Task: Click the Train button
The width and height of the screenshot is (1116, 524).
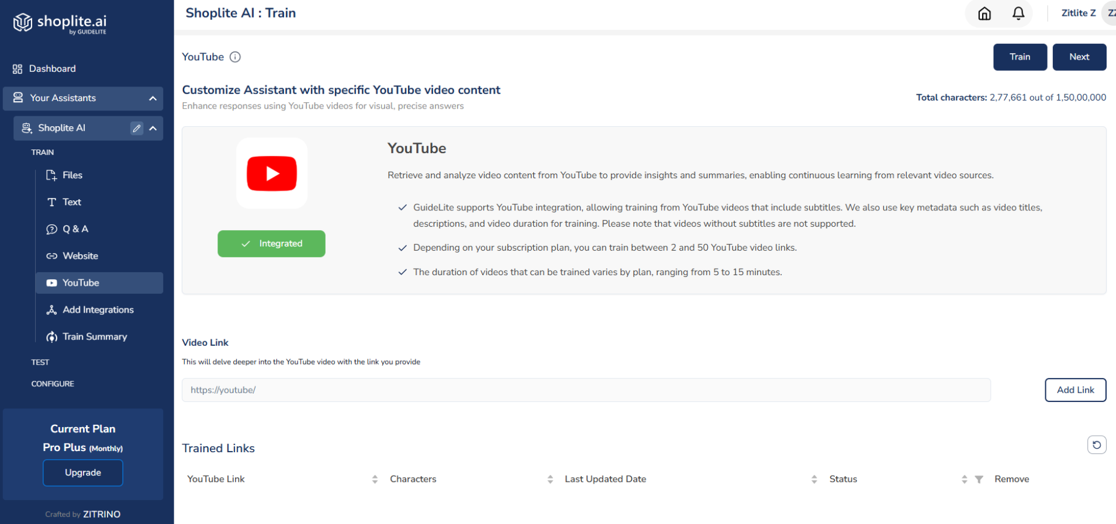Action: [1020, 57]
